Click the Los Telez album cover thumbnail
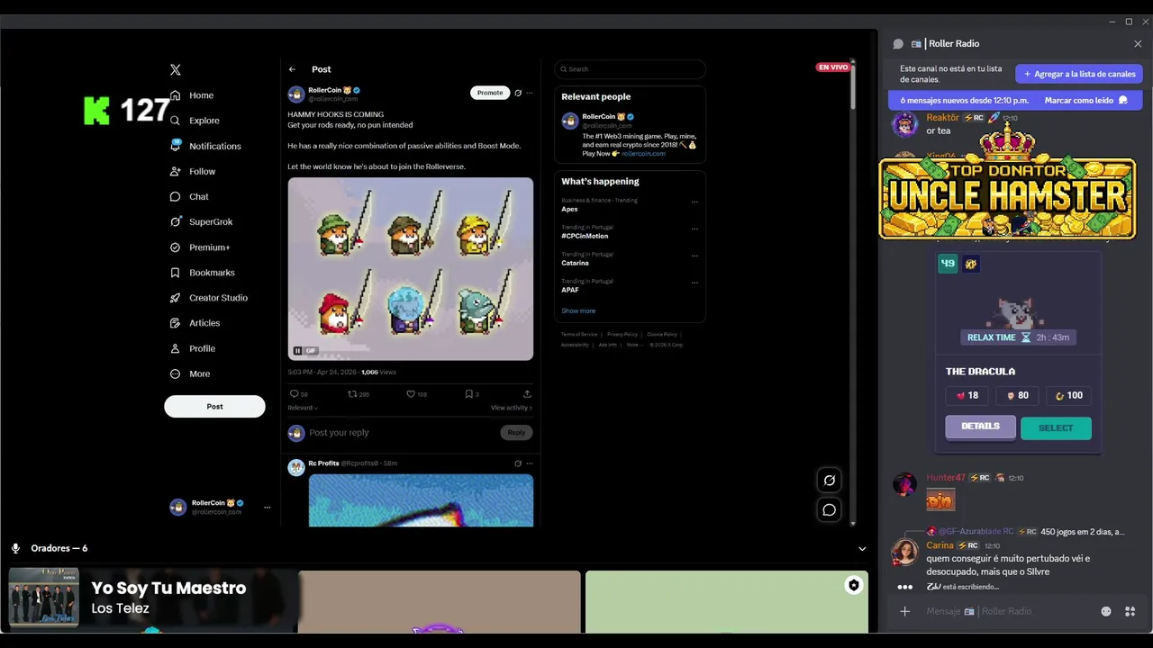 click(44, 596)
